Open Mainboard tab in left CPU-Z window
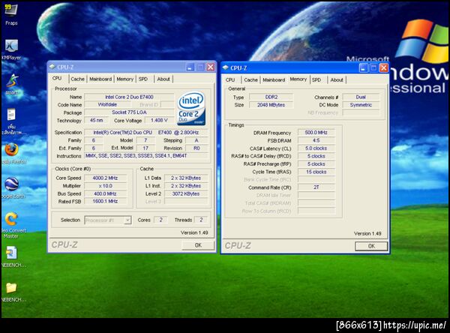 (x=100, y=79)
